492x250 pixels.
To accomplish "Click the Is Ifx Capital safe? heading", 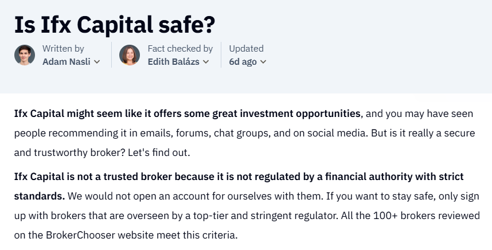I will click(115, 25).
